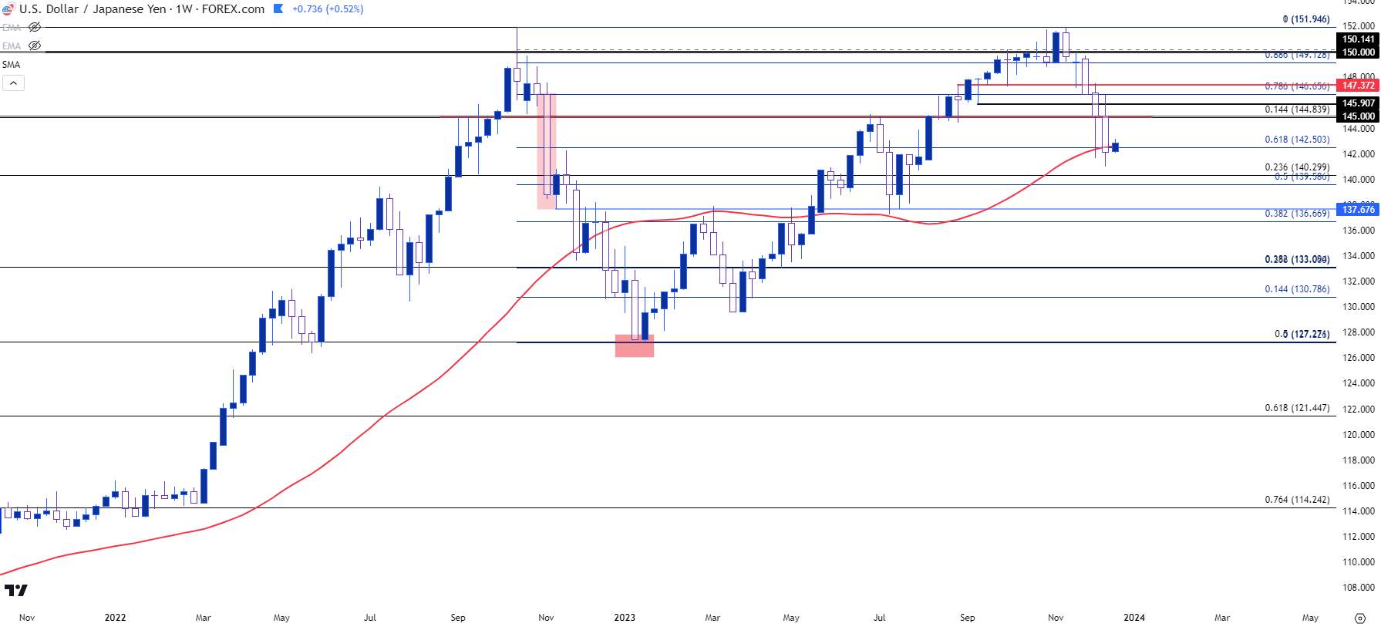Select the 0 (151.946) Fibonacci label
The image size is (1381, 627).
coord(1306,19)
